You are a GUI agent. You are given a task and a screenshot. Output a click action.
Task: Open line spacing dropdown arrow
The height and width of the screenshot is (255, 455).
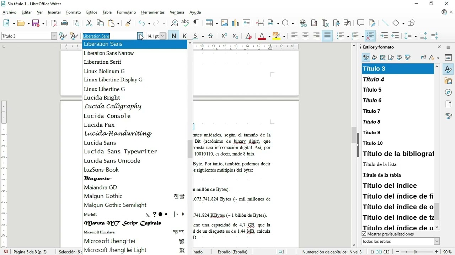coord(415,36)
